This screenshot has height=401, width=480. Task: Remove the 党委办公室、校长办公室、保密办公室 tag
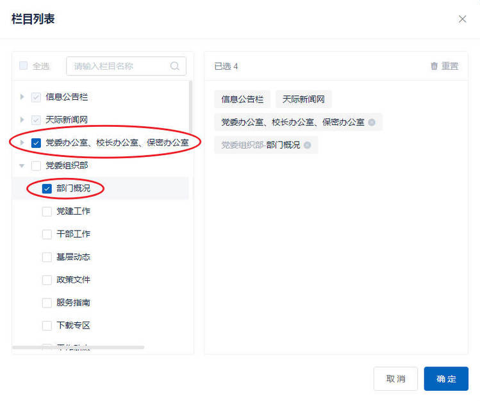(372, 122)
